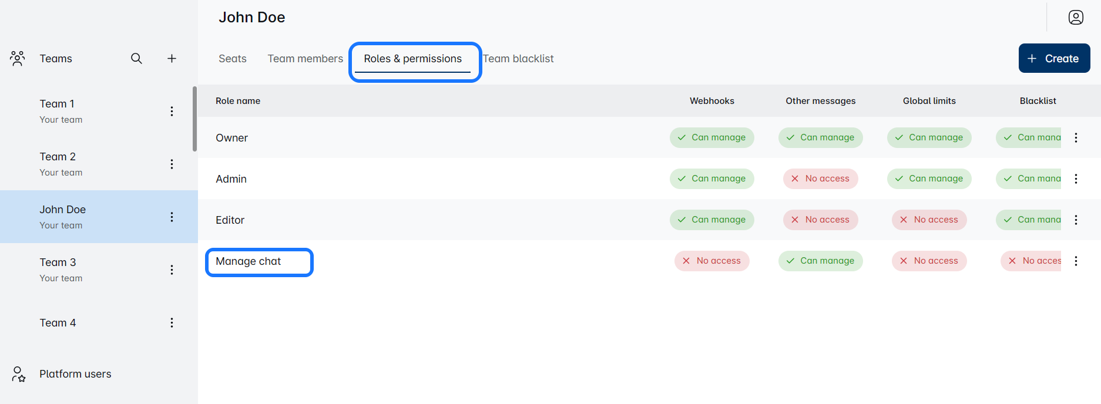
Task: Switch to the Team members tab
Action: (x=305, y=59)
